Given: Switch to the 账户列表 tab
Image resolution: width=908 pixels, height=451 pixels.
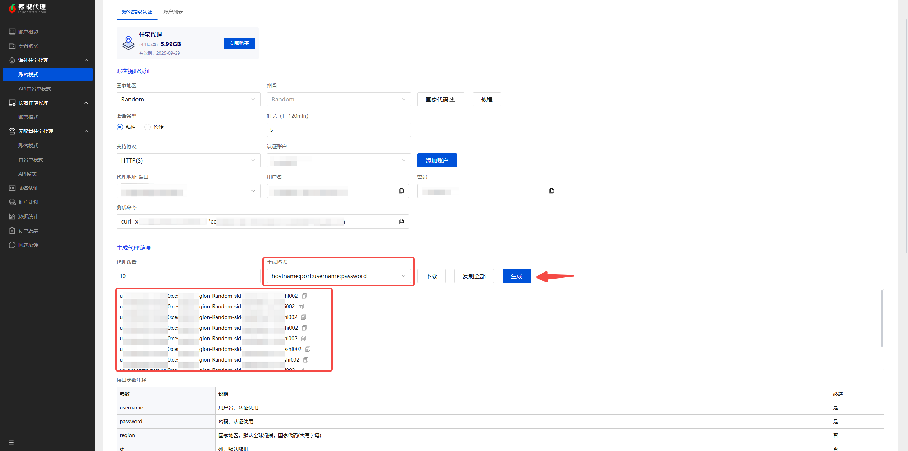Looking at the screenshot, I should click(x=173, y=12).
